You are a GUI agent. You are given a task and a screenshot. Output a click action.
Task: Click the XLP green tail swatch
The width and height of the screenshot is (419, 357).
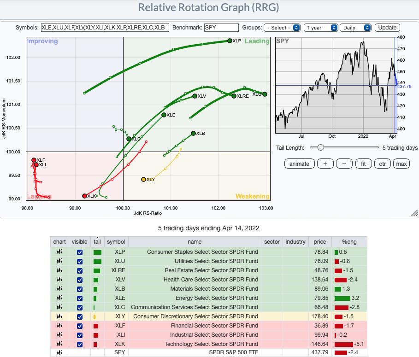97,252
